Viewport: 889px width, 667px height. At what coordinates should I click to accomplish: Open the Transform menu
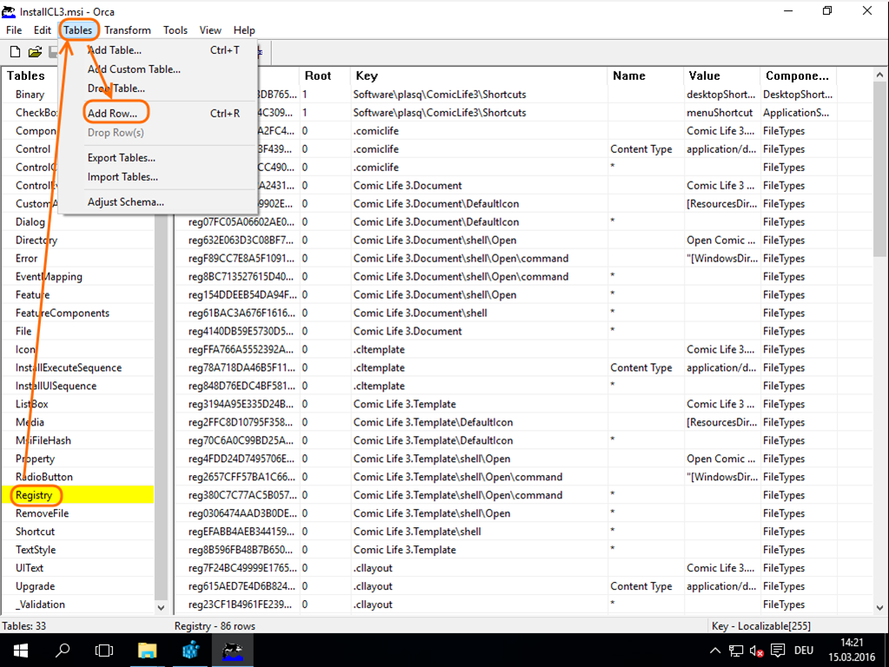[x=128, y=30]
